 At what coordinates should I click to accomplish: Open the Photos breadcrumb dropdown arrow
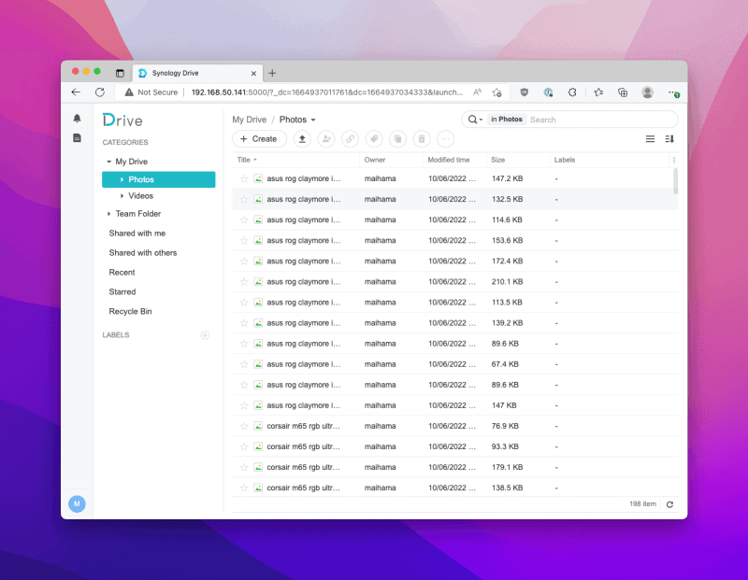point(313,120)
